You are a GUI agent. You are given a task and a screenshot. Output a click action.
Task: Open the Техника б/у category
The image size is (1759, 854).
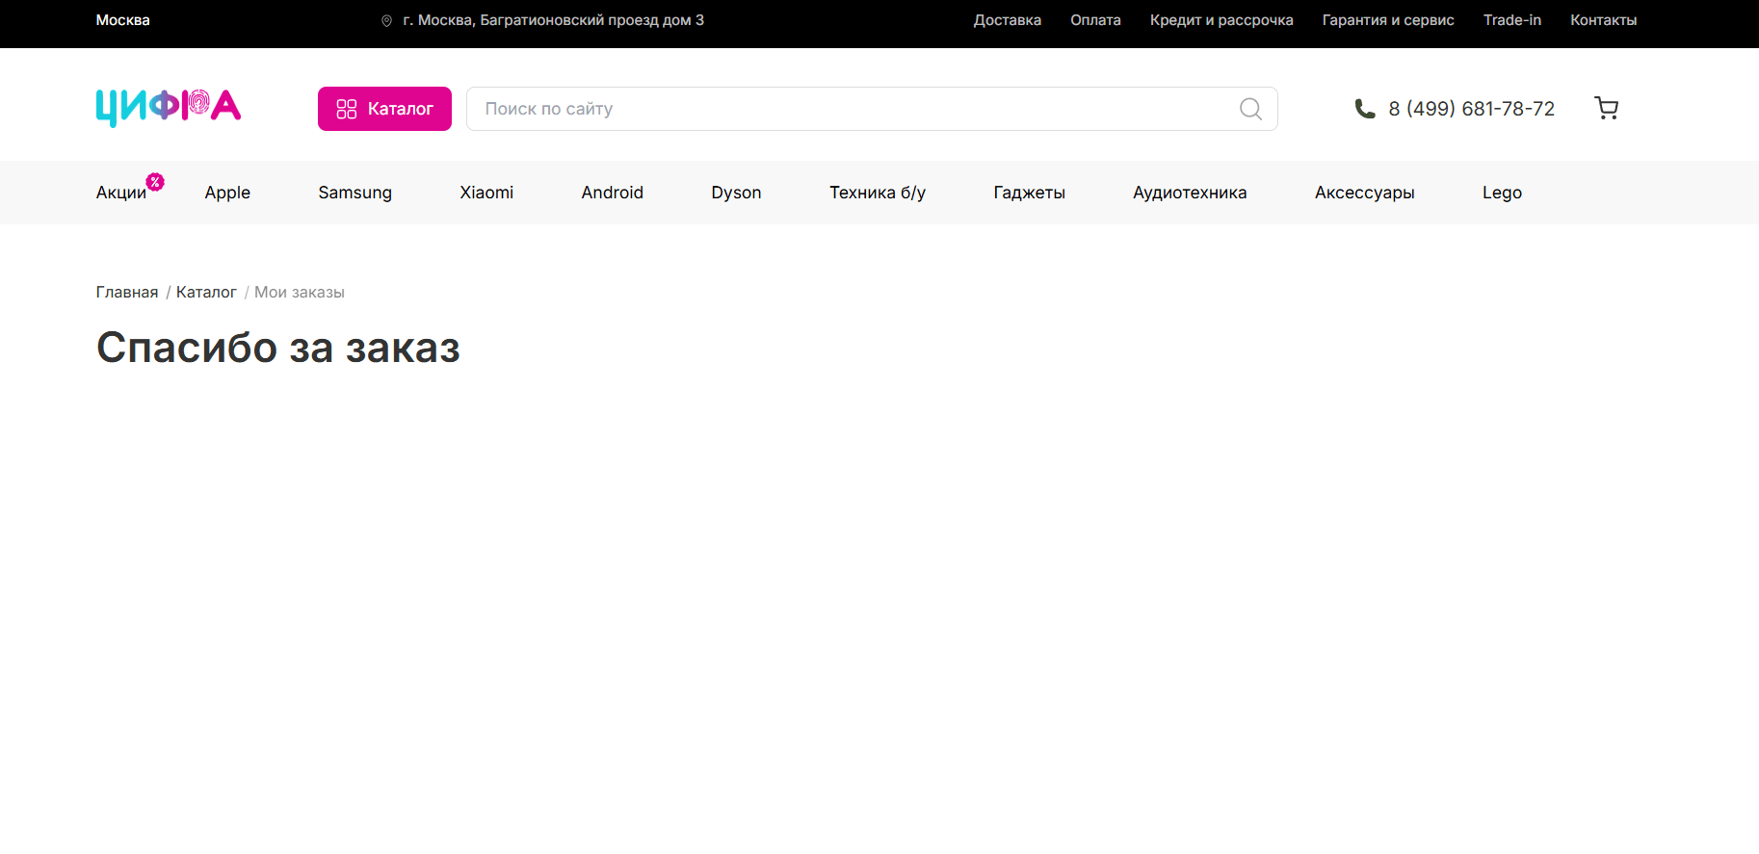pos(878,193)
